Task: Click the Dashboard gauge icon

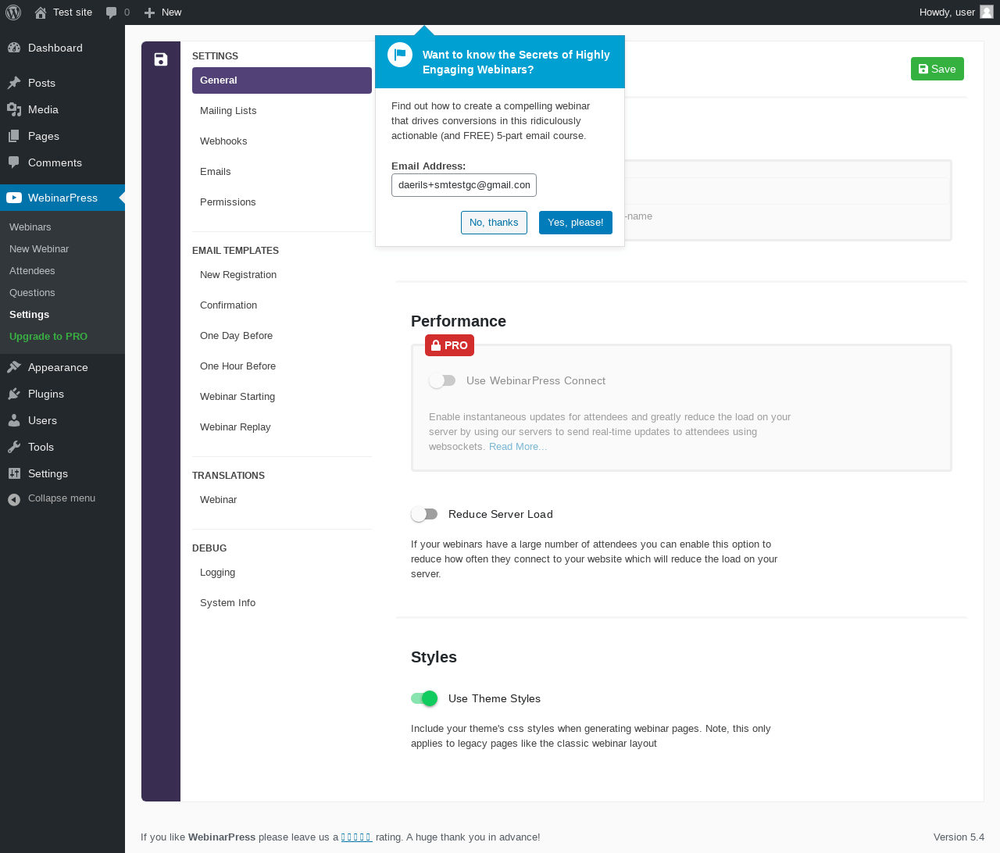Action: coord(14,48)
